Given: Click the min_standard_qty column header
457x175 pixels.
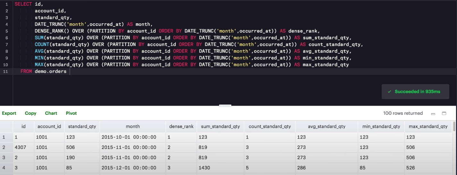Looking at the screenshot, I should 381,126.
